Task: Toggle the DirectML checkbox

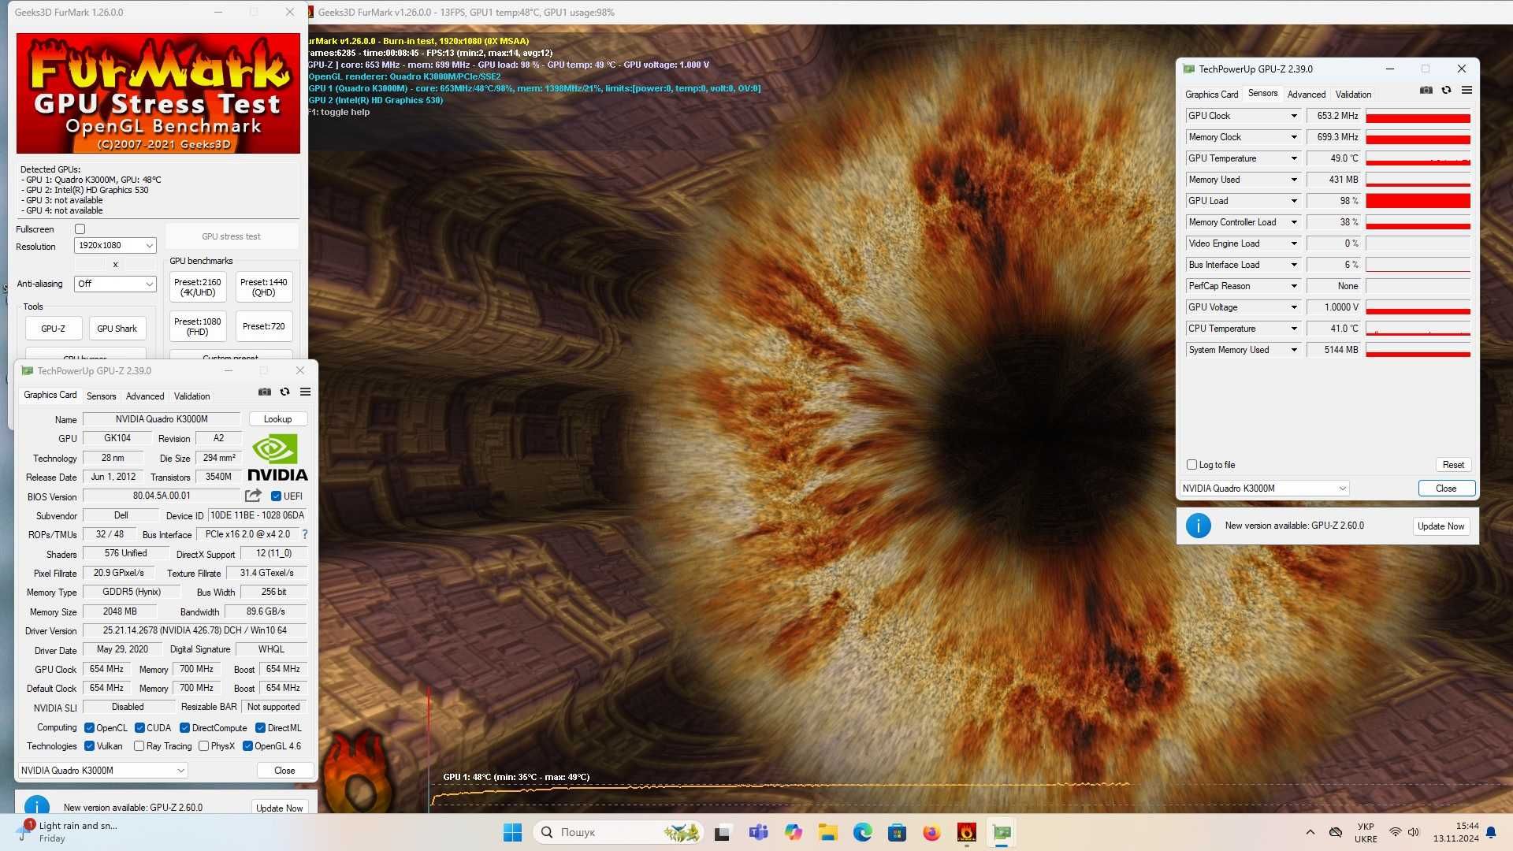Action: tap(260, 728)
